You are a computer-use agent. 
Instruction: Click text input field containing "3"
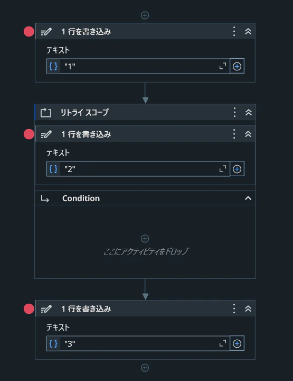138,343
